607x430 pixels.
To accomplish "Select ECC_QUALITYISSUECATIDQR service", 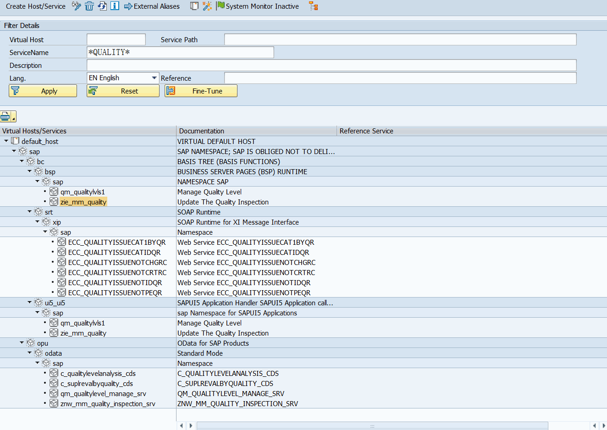I will coord(115,253).
